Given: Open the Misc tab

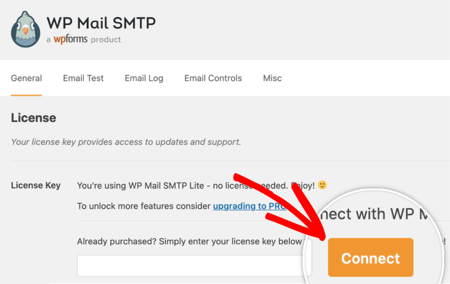Looking at the screenshot, I should tap(272, 78).
